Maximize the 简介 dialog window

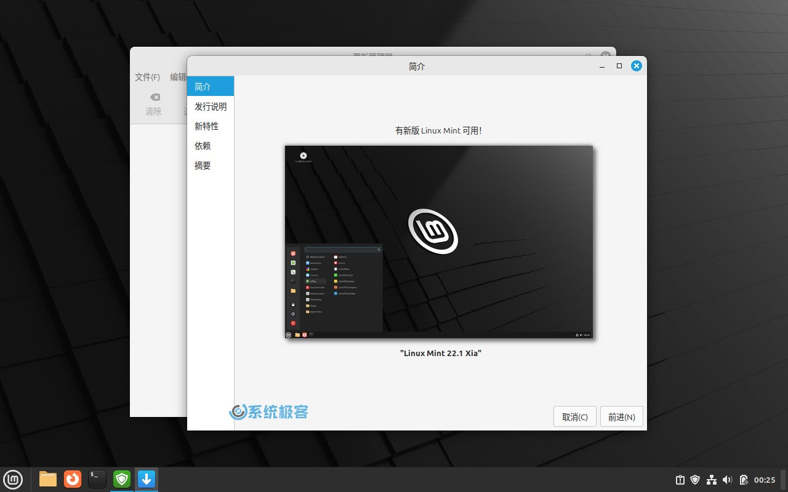click(x=619, y=66)
